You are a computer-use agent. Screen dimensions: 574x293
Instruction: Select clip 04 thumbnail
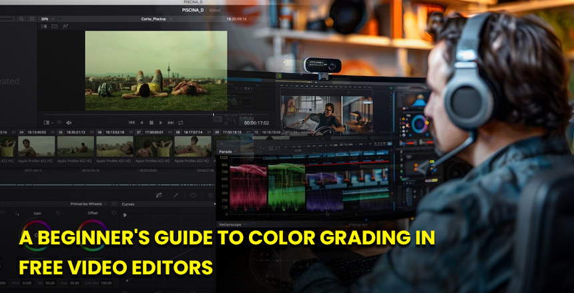[37, 146]
